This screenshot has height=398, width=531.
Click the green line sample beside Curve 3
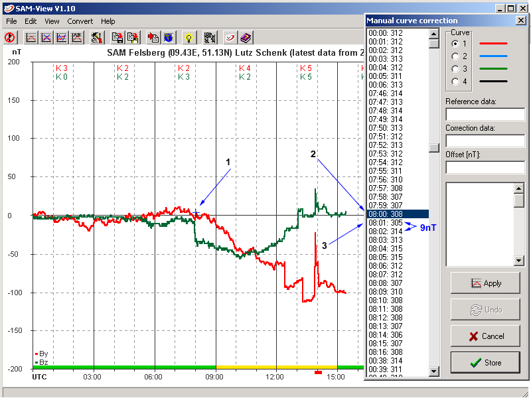[493, 69]
